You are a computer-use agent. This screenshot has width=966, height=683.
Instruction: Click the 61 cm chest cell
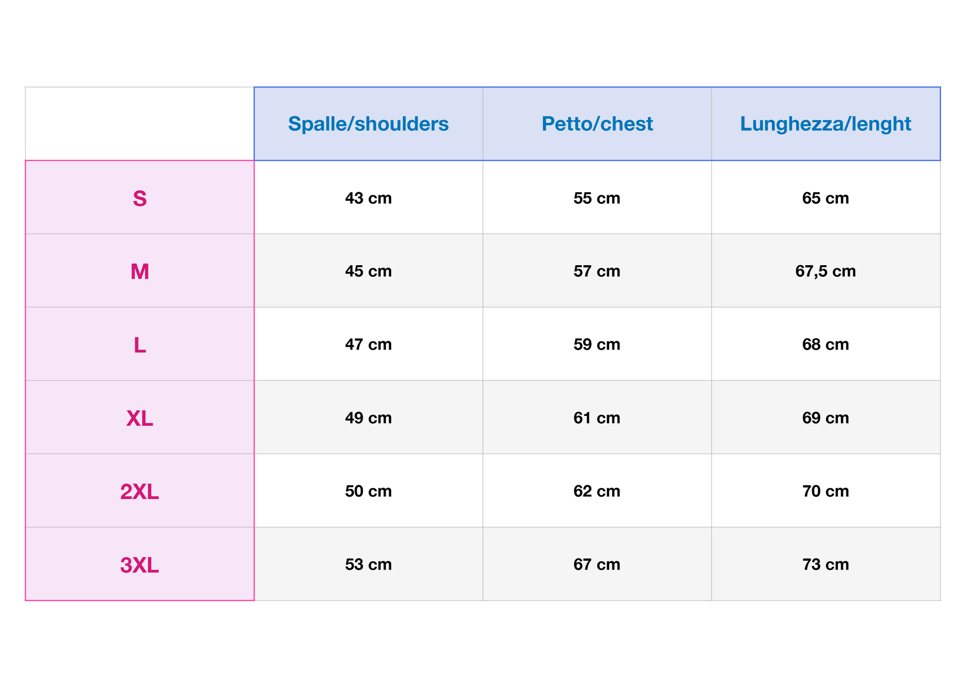(x=597, y=418)
